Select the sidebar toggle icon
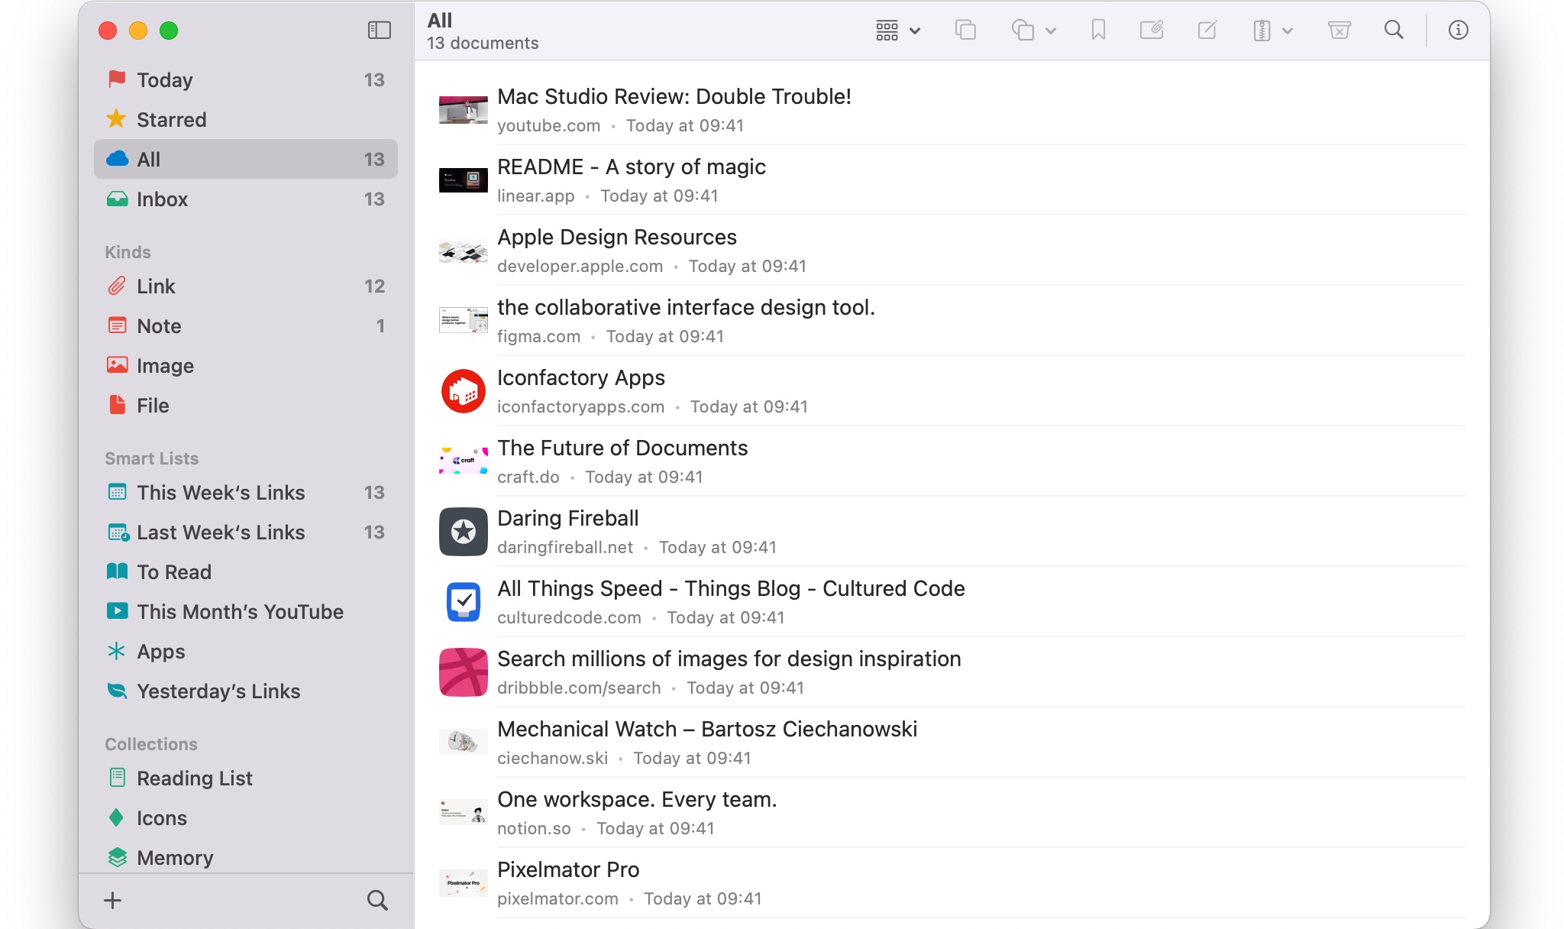Screen dimensions: 1564x929 click(x=379, y=30)
